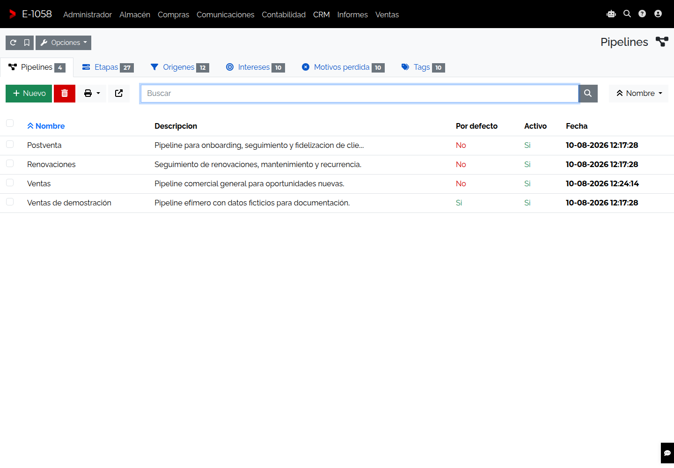The height and width of the screenshot is (468, 674).
Task: Click the 'Pipeline comercial general' description cell
Action: pyautogui.click(x=249, y=183)
